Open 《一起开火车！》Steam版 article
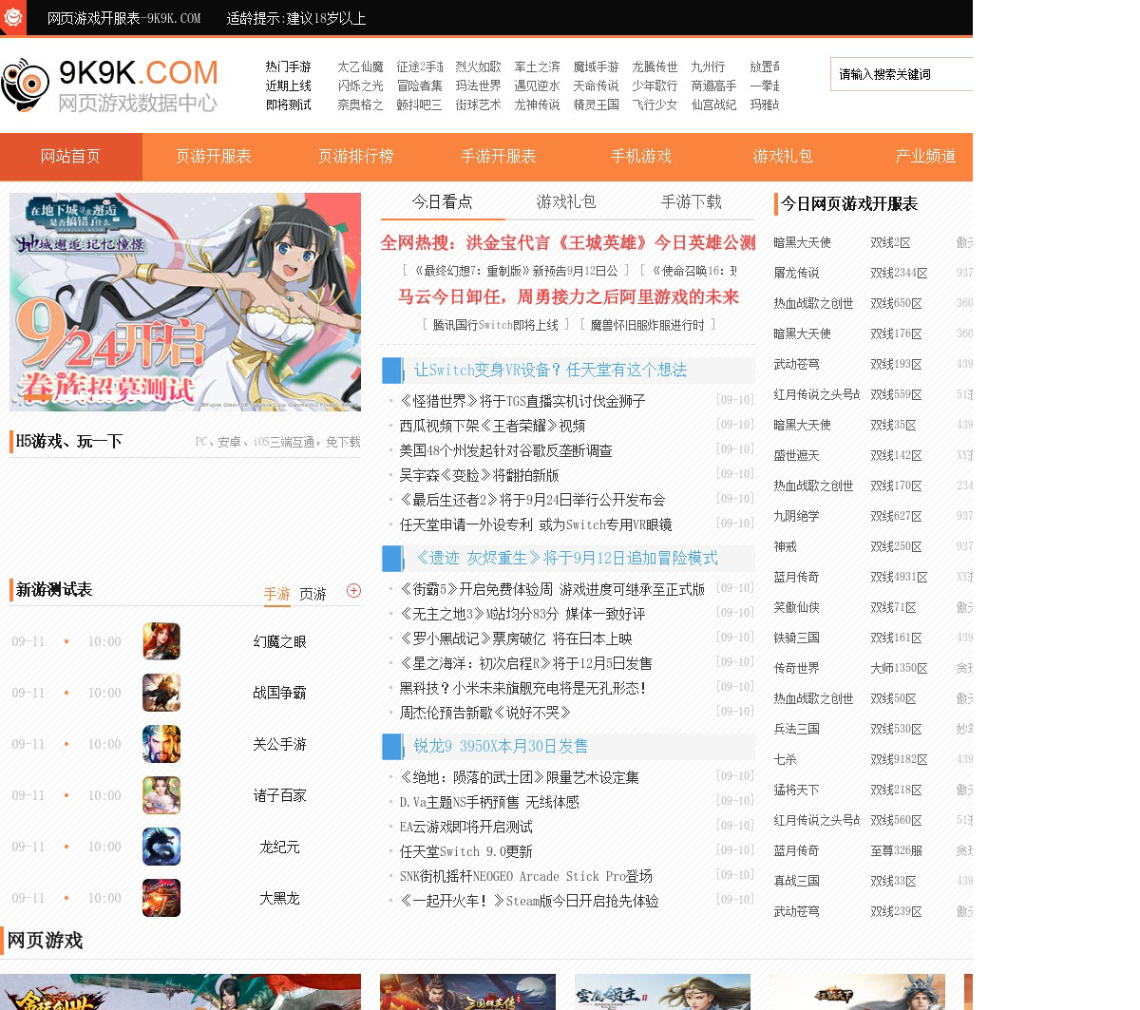 (529, 901)
